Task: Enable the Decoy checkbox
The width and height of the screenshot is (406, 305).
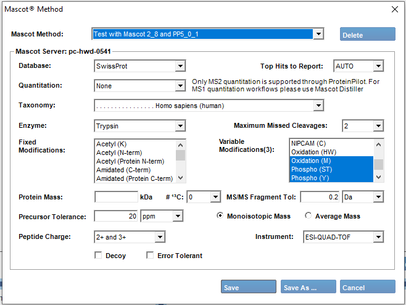Action: coord(98,255)
